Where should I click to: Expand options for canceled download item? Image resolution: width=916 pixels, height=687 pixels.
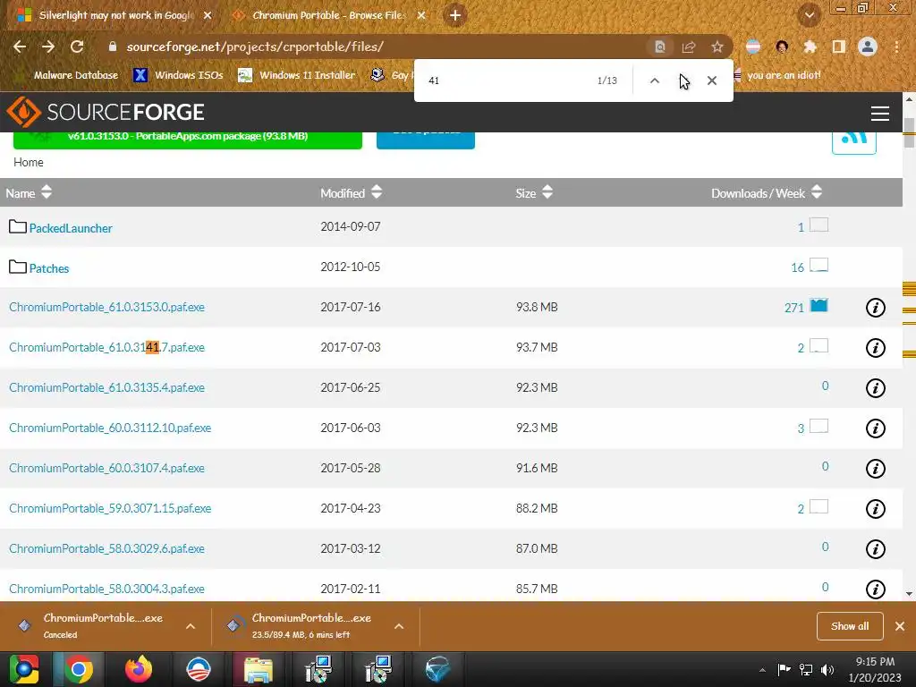191,626
